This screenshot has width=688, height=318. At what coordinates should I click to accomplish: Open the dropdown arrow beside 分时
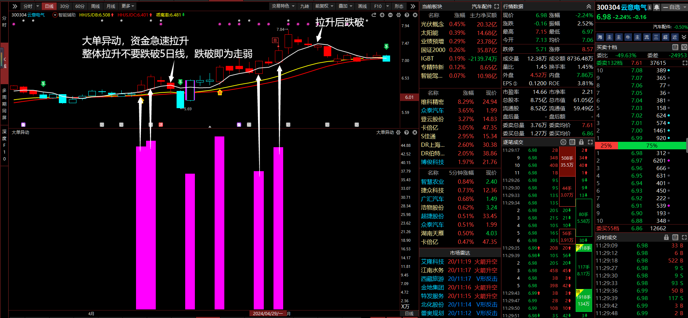click(x=38, y=6)
